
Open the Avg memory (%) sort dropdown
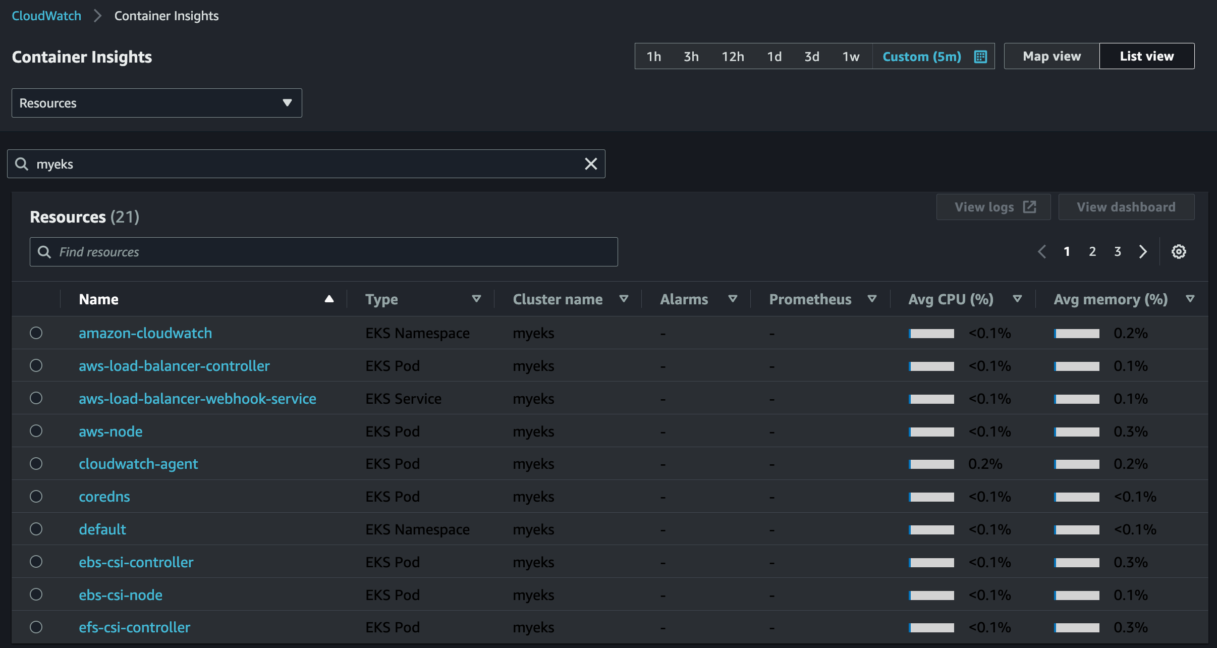click(x=1190, y=299)
